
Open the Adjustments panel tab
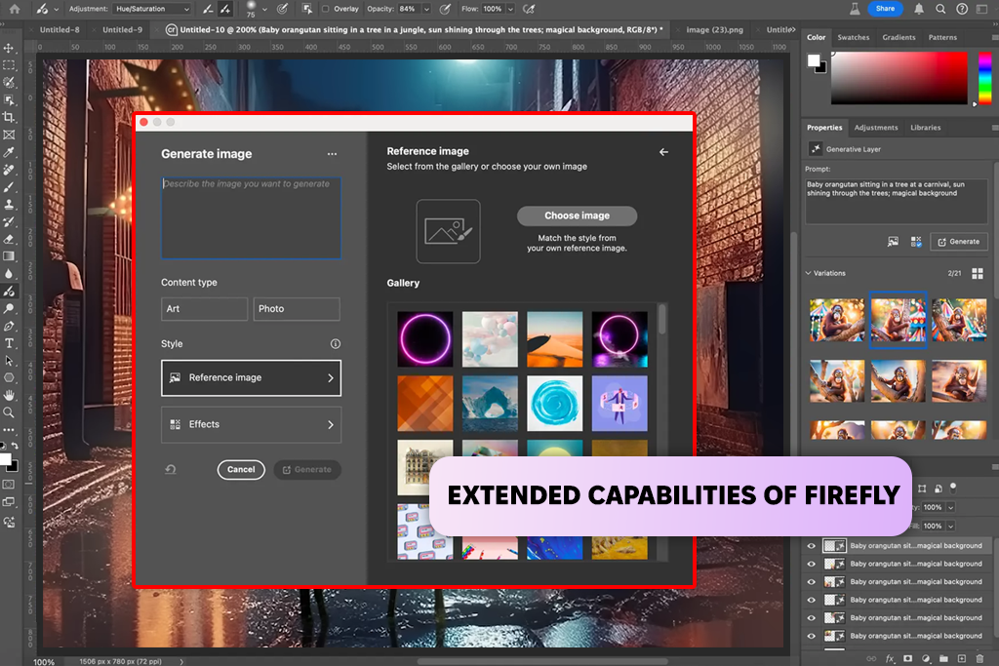click(876, 128)
